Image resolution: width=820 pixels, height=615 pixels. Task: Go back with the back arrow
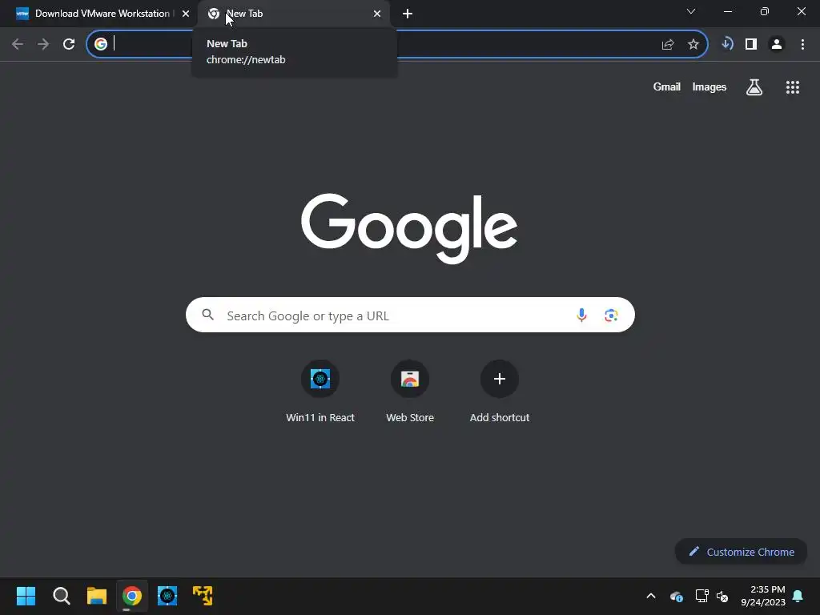click(18, 44)
